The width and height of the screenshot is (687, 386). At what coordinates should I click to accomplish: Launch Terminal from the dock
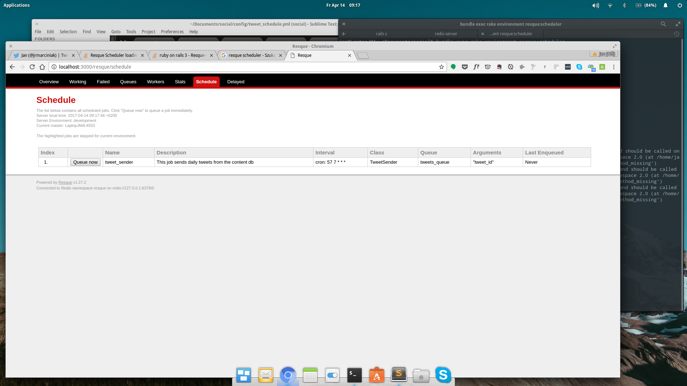pyautogui.click(x=354, y=375)
